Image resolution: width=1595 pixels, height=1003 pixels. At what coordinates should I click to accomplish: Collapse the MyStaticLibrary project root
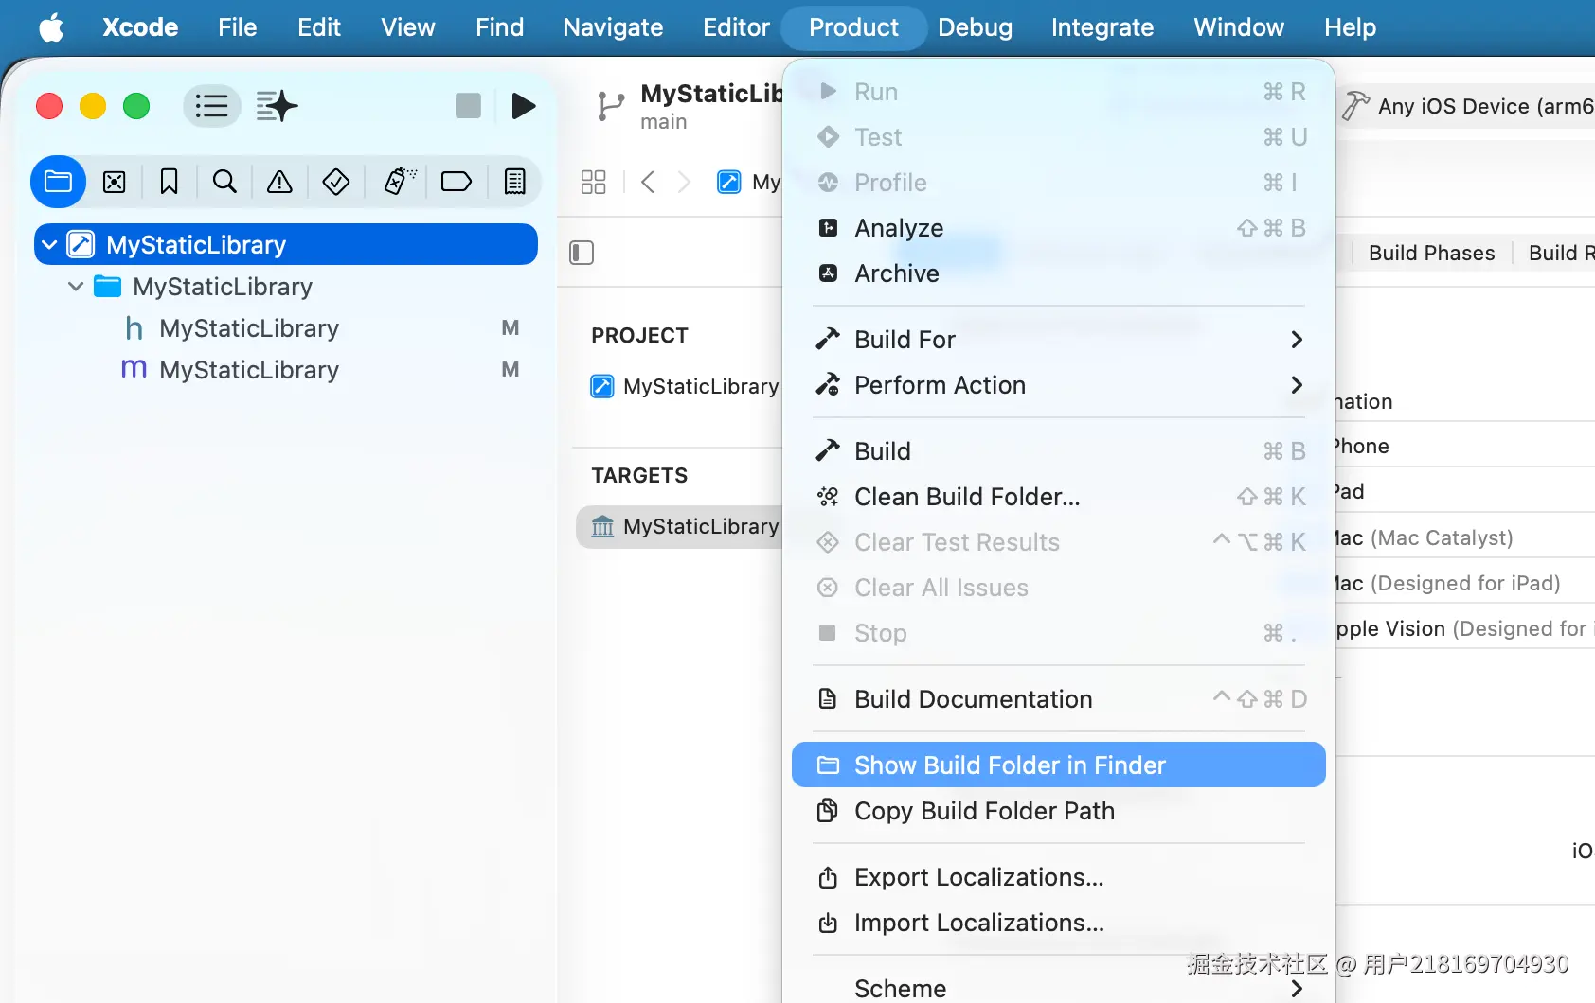(49, 245)
